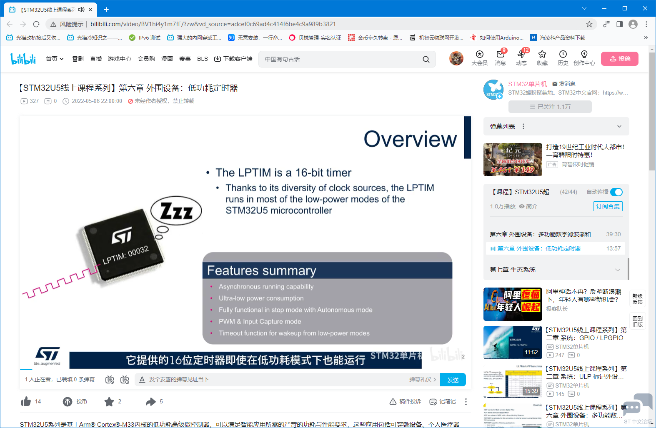
Task: Open the 直播 nav item
Action: 96,59
